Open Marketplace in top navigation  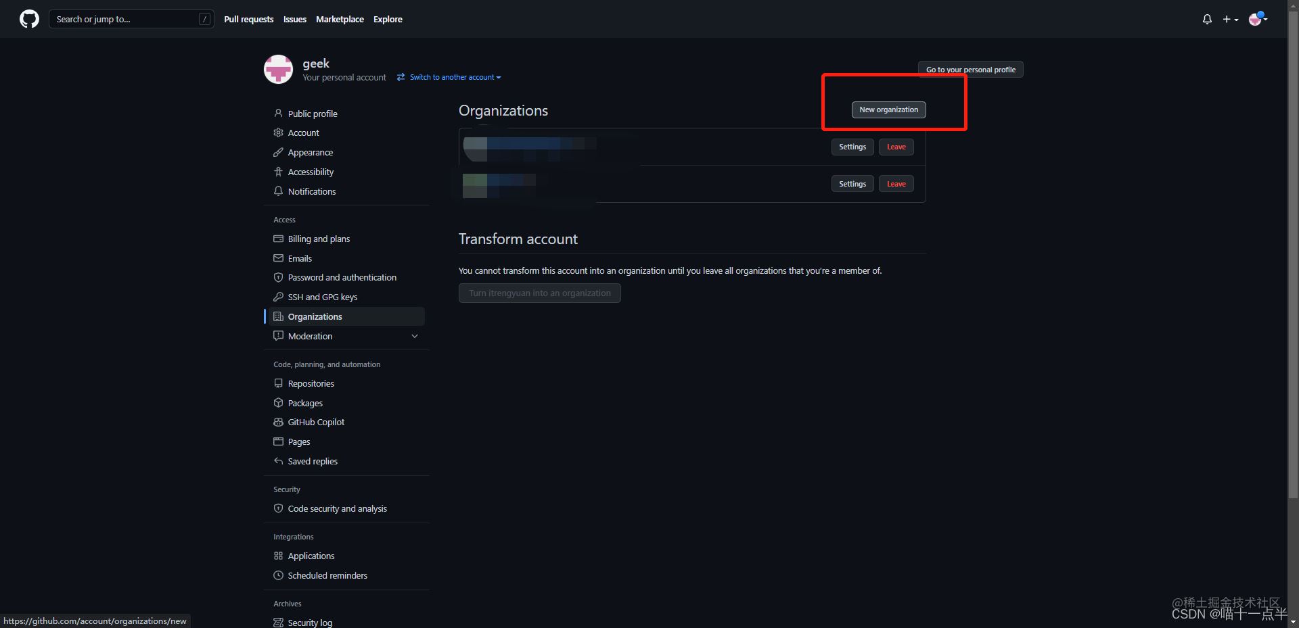point(340,19)
